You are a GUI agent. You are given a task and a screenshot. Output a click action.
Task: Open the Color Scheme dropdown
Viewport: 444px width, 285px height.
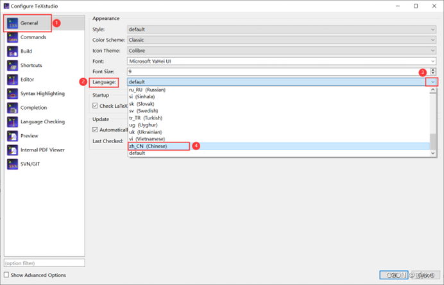282,40
